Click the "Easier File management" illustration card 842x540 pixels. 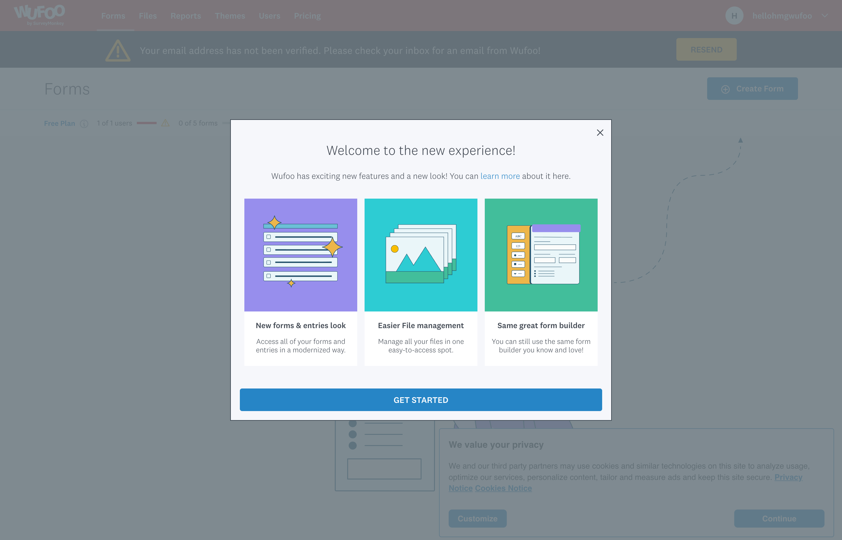point(420,254)
